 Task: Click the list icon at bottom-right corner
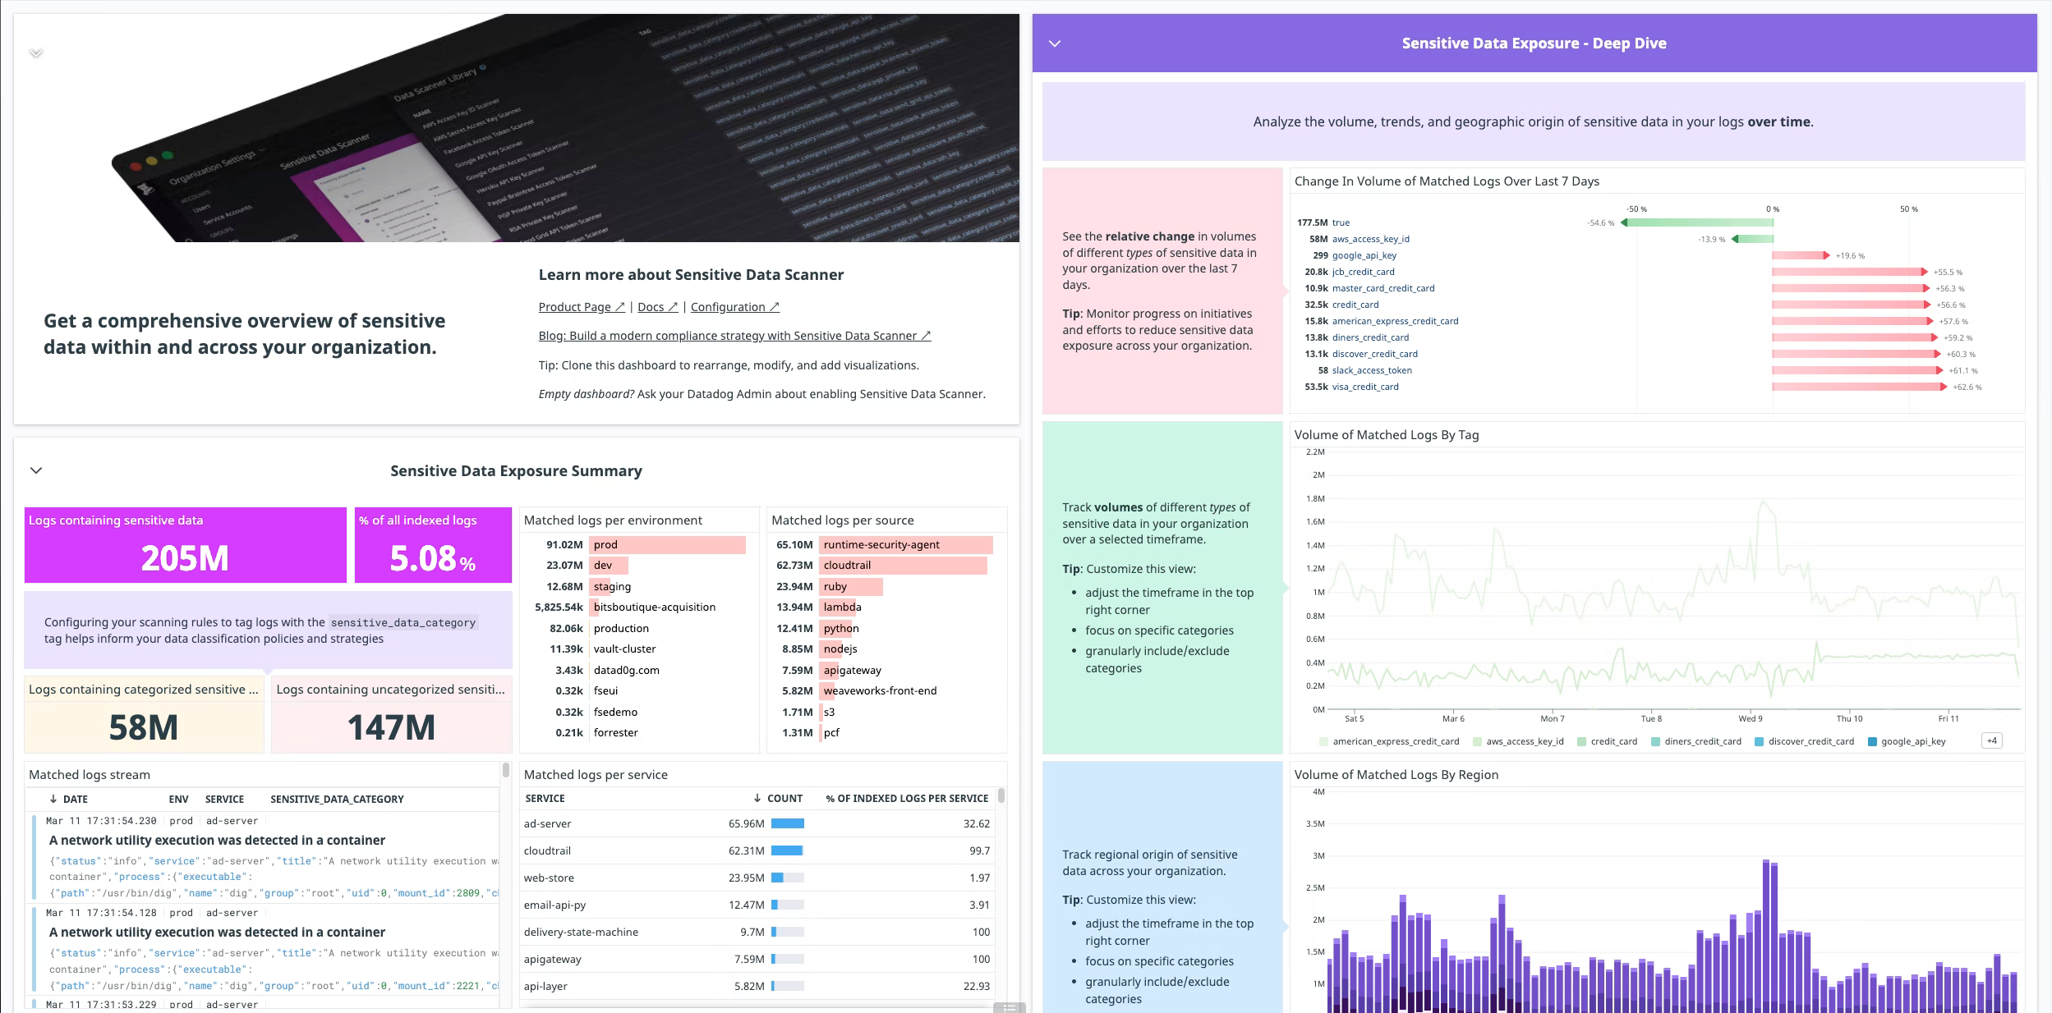click(1009, 1007)
